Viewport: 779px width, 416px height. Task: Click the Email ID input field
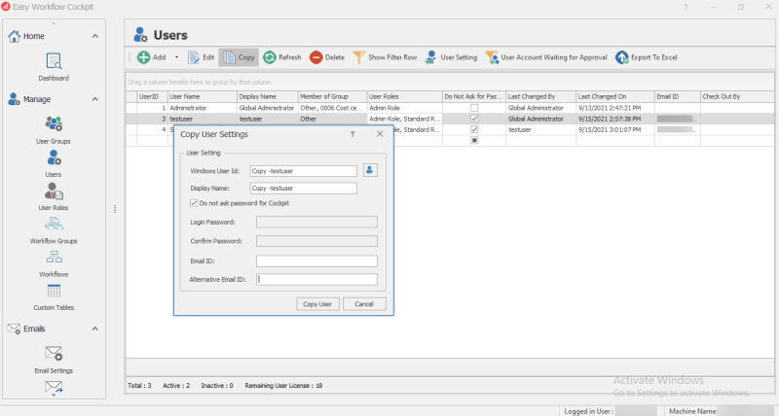click(315, 260)
